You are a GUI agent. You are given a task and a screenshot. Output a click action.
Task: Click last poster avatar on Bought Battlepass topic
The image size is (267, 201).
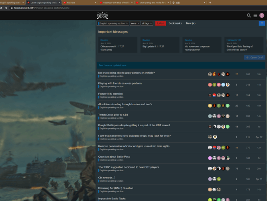[228, 127]
